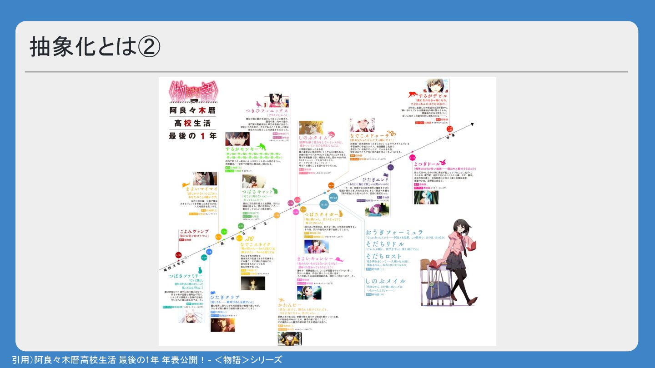This screenshot has height=368, width=655.
Task: Click the citation text 引用)阿良々木暦高校生活 最後の1年
Action: click(x=85, y=360)
